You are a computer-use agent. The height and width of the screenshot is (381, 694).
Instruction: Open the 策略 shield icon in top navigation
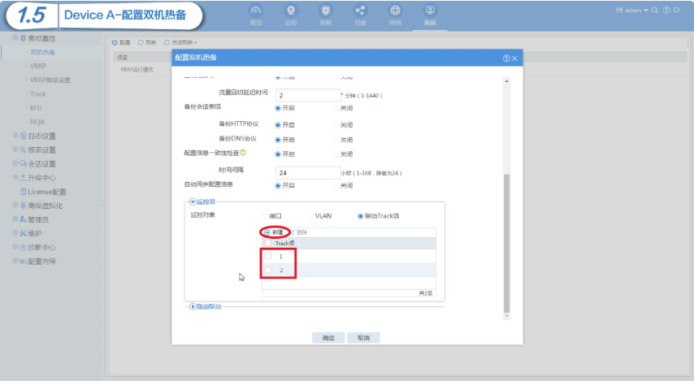(326, 11)
